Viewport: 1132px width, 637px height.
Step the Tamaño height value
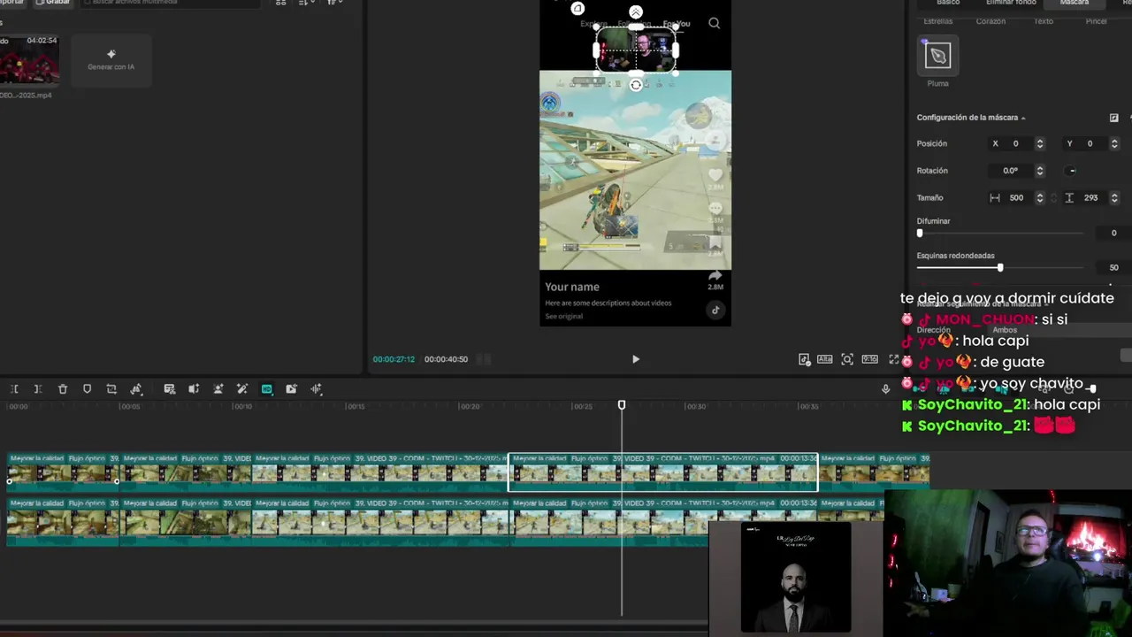pos(1114,198)
